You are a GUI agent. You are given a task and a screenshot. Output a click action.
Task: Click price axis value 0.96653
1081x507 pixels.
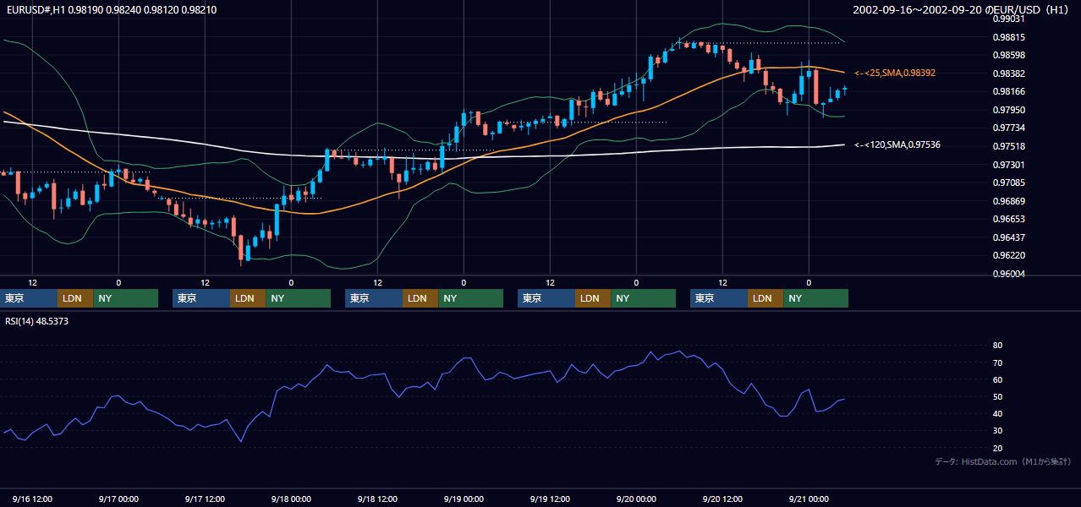click(1009, 219)
